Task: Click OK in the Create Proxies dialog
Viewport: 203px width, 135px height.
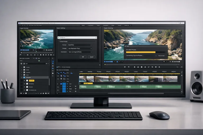Action: [83, 57]
